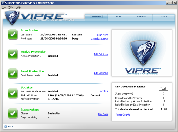
Task: Click the Active Protection green checkmark icon
Action: (x=13, y=54)
